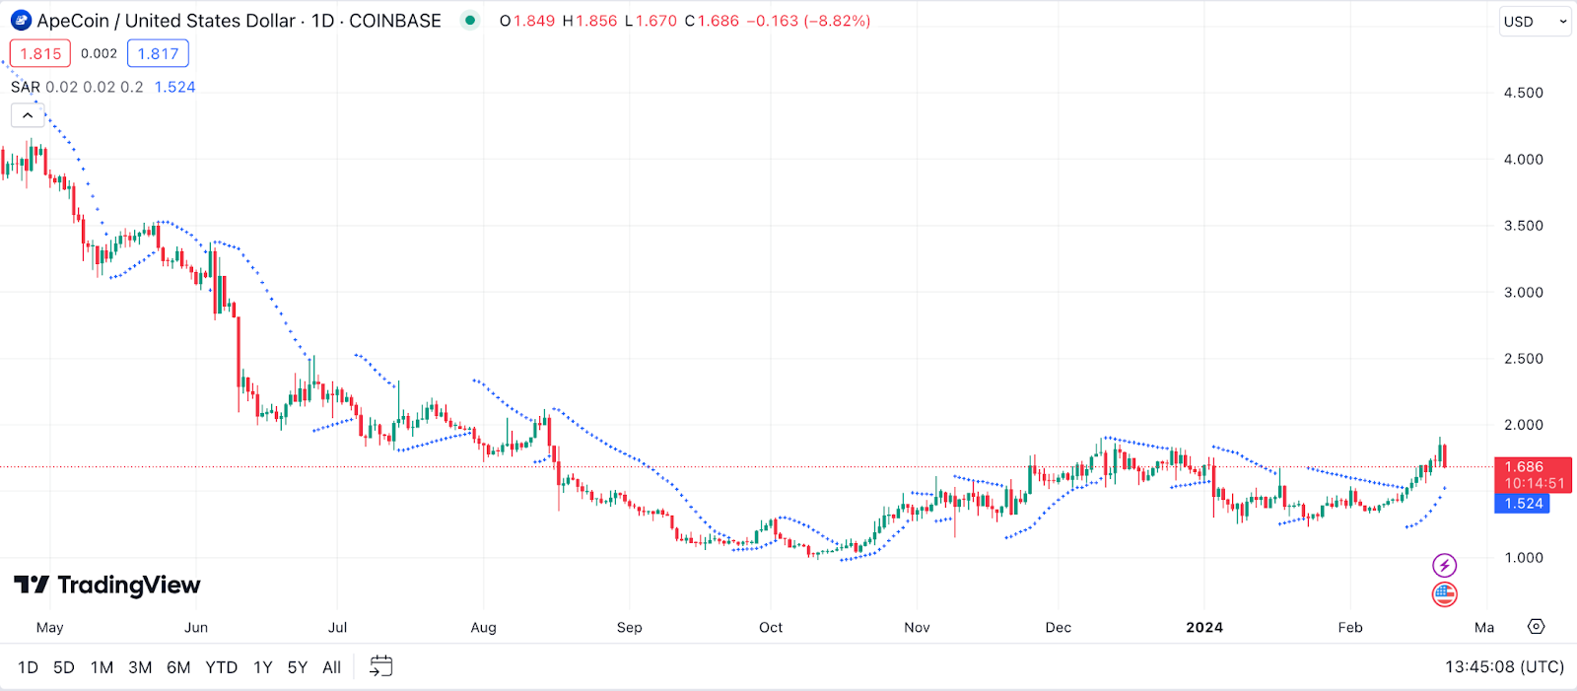Click the red sell price 1.815 button
The width and height of the screenshot is (1577, 691).
point(40,53)
